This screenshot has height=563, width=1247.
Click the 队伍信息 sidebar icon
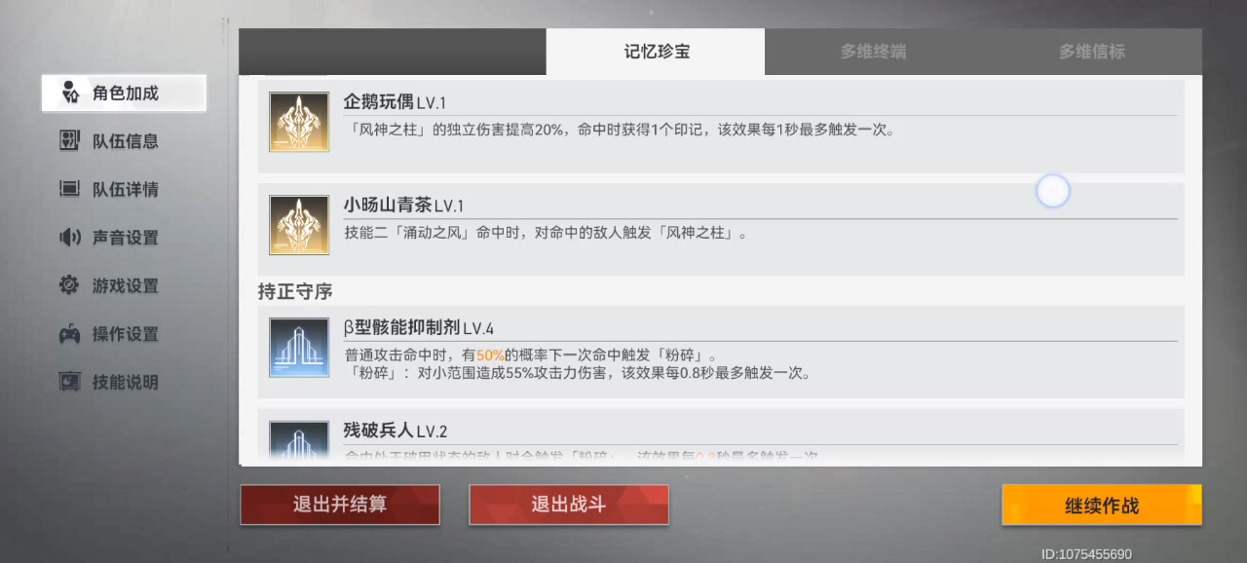pyautogui.click(x=69, y=141)
